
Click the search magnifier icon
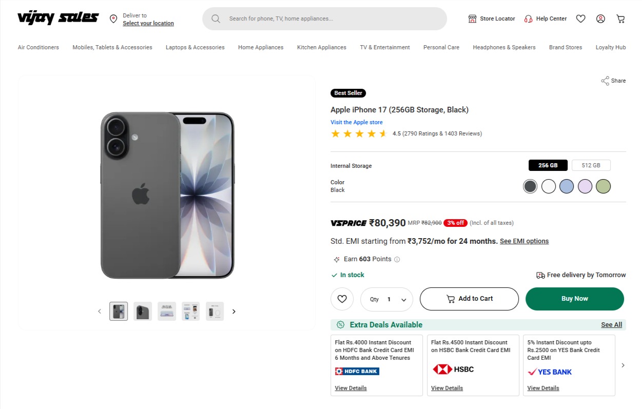216,19
